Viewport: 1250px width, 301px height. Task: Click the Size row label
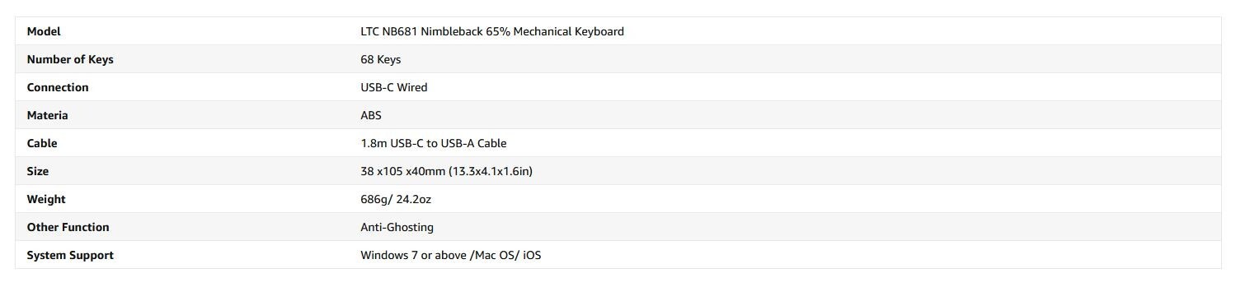pyautogui.click(x=38, y=171)
